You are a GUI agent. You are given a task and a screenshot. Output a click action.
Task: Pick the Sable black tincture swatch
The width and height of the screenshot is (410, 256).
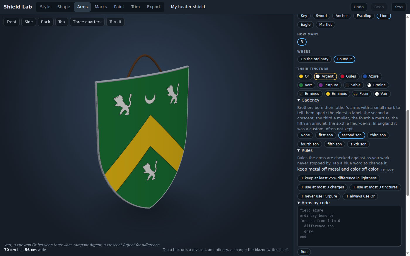(353, 85)
